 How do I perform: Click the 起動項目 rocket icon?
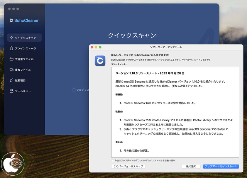pos(11,80)
